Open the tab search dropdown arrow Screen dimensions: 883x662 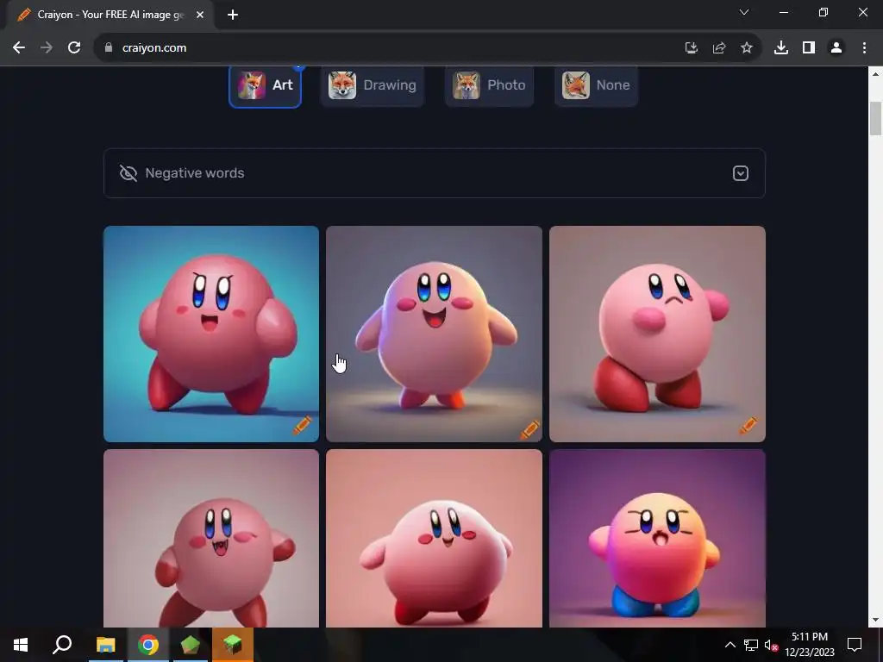click(744, 12)
